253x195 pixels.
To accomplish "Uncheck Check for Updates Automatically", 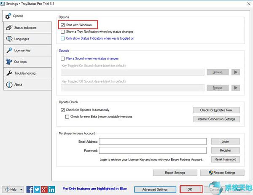I will (63, 110).
